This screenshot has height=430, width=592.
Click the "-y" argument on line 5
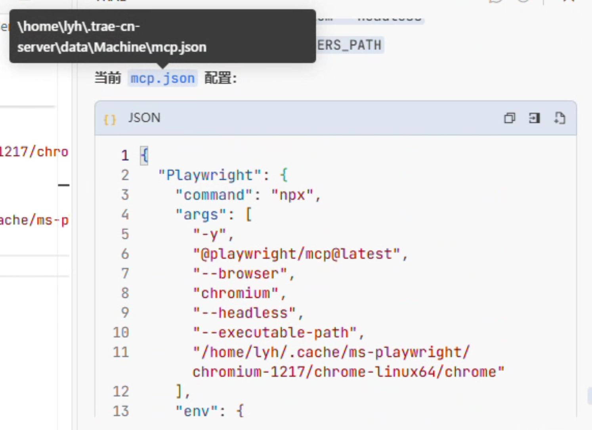210,234
